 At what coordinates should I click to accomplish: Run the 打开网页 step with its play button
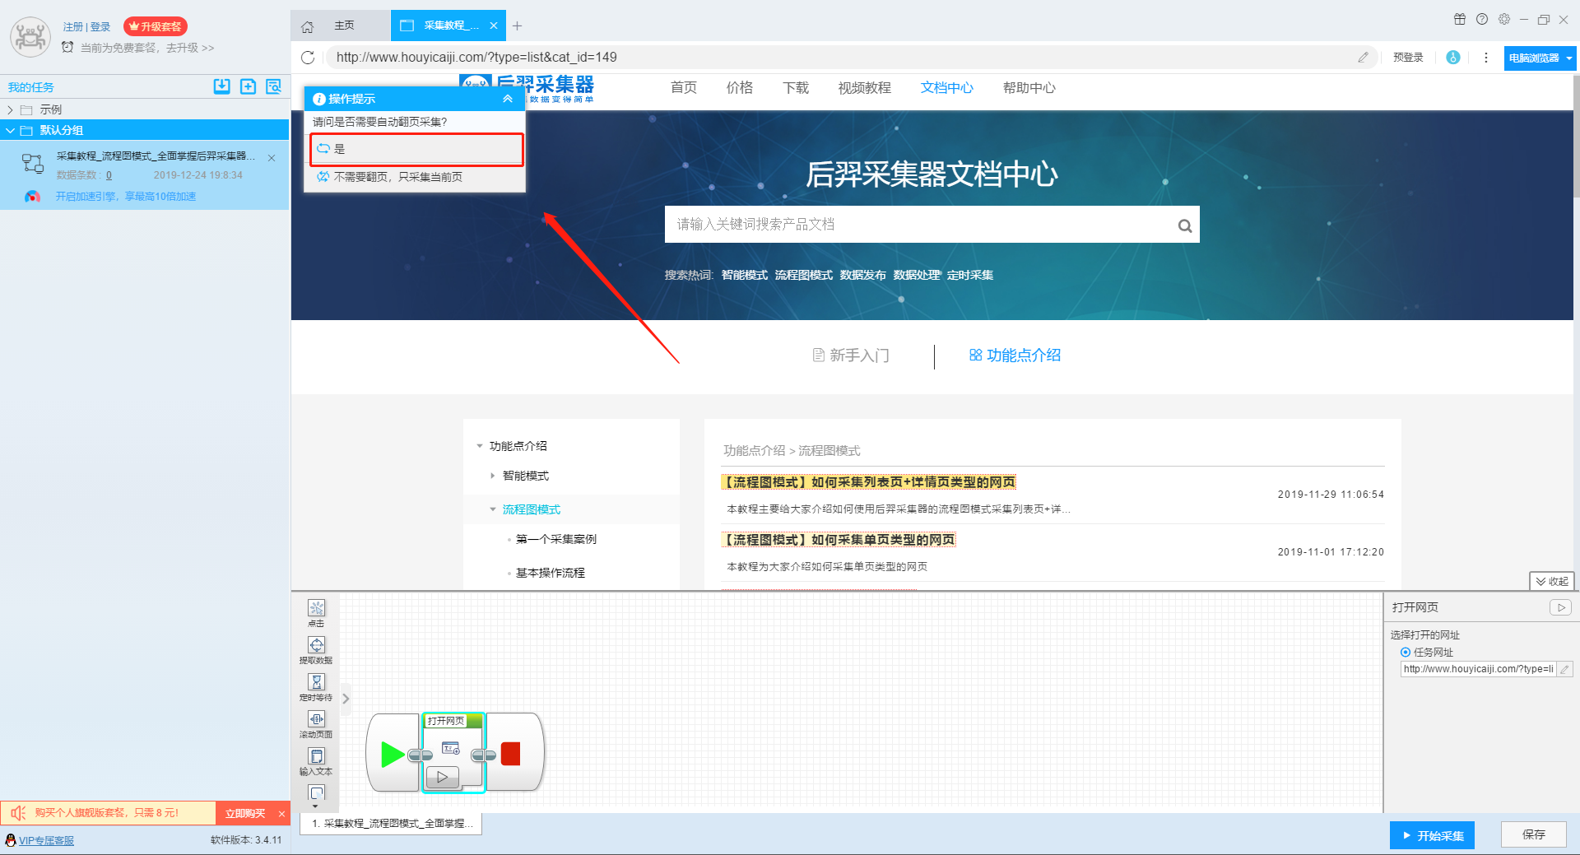coord(443,777)
